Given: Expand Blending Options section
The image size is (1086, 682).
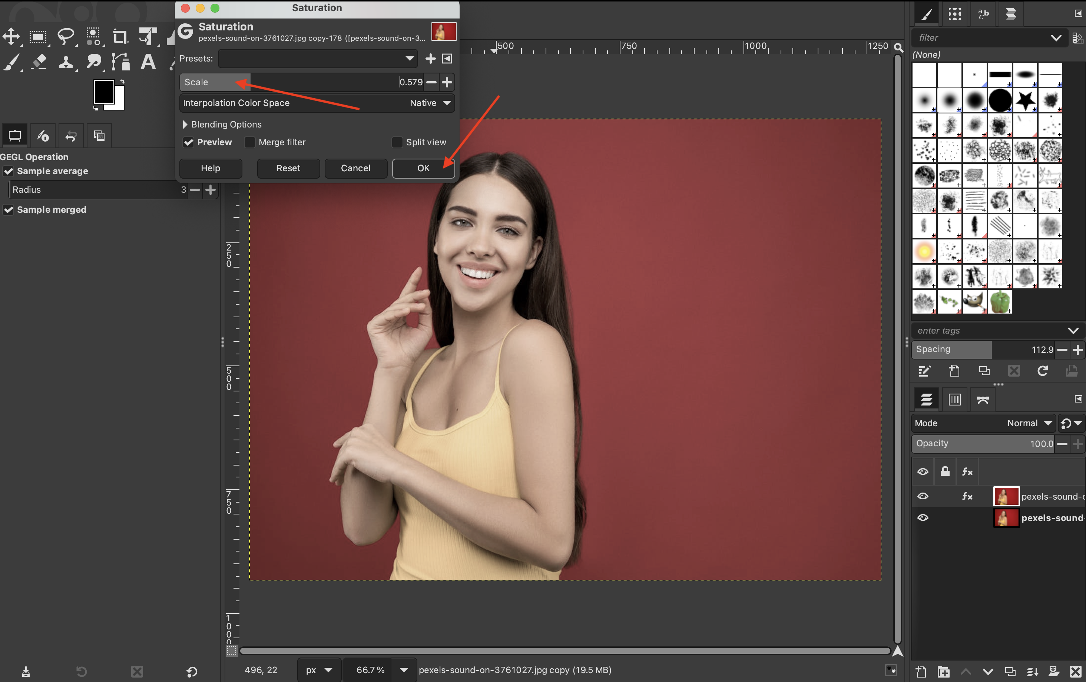Looking at the screenshot, I should point(185,125).
